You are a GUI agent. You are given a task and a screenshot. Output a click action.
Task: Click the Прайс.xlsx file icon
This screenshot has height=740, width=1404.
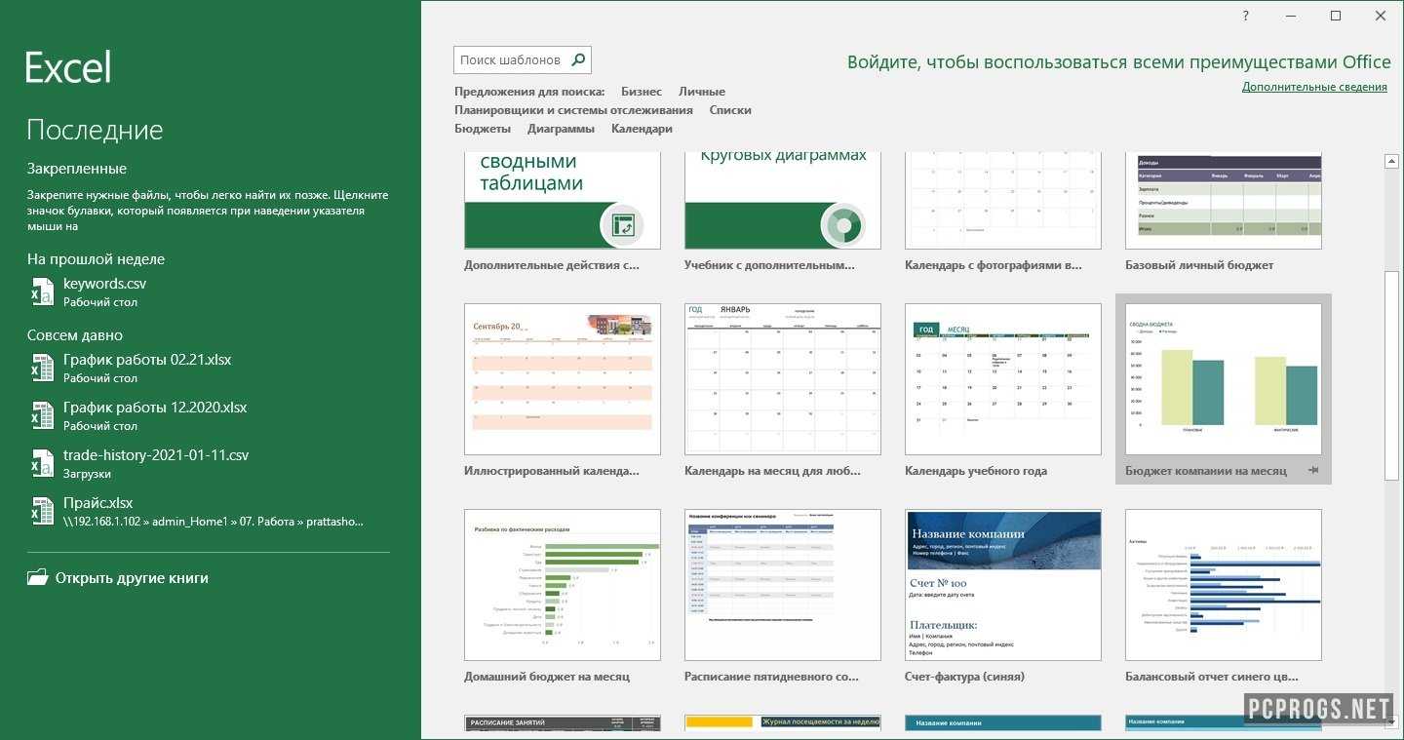(x=42, y=511)
